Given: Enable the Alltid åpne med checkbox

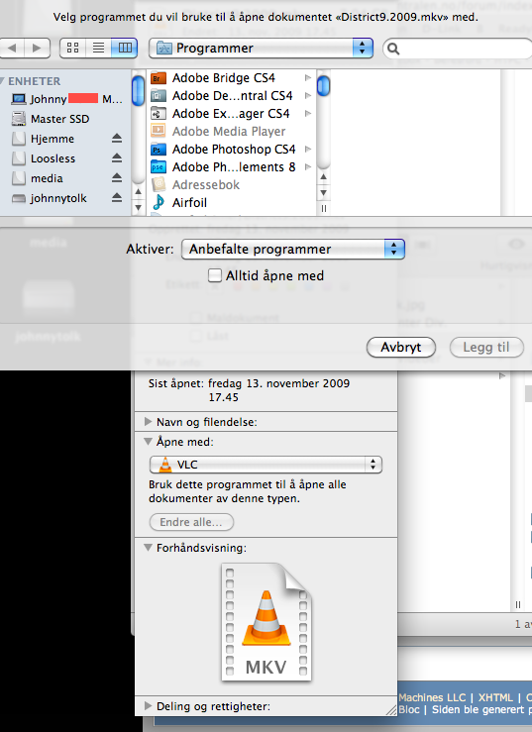Looking at the screenshot, I should pos(215,275).
